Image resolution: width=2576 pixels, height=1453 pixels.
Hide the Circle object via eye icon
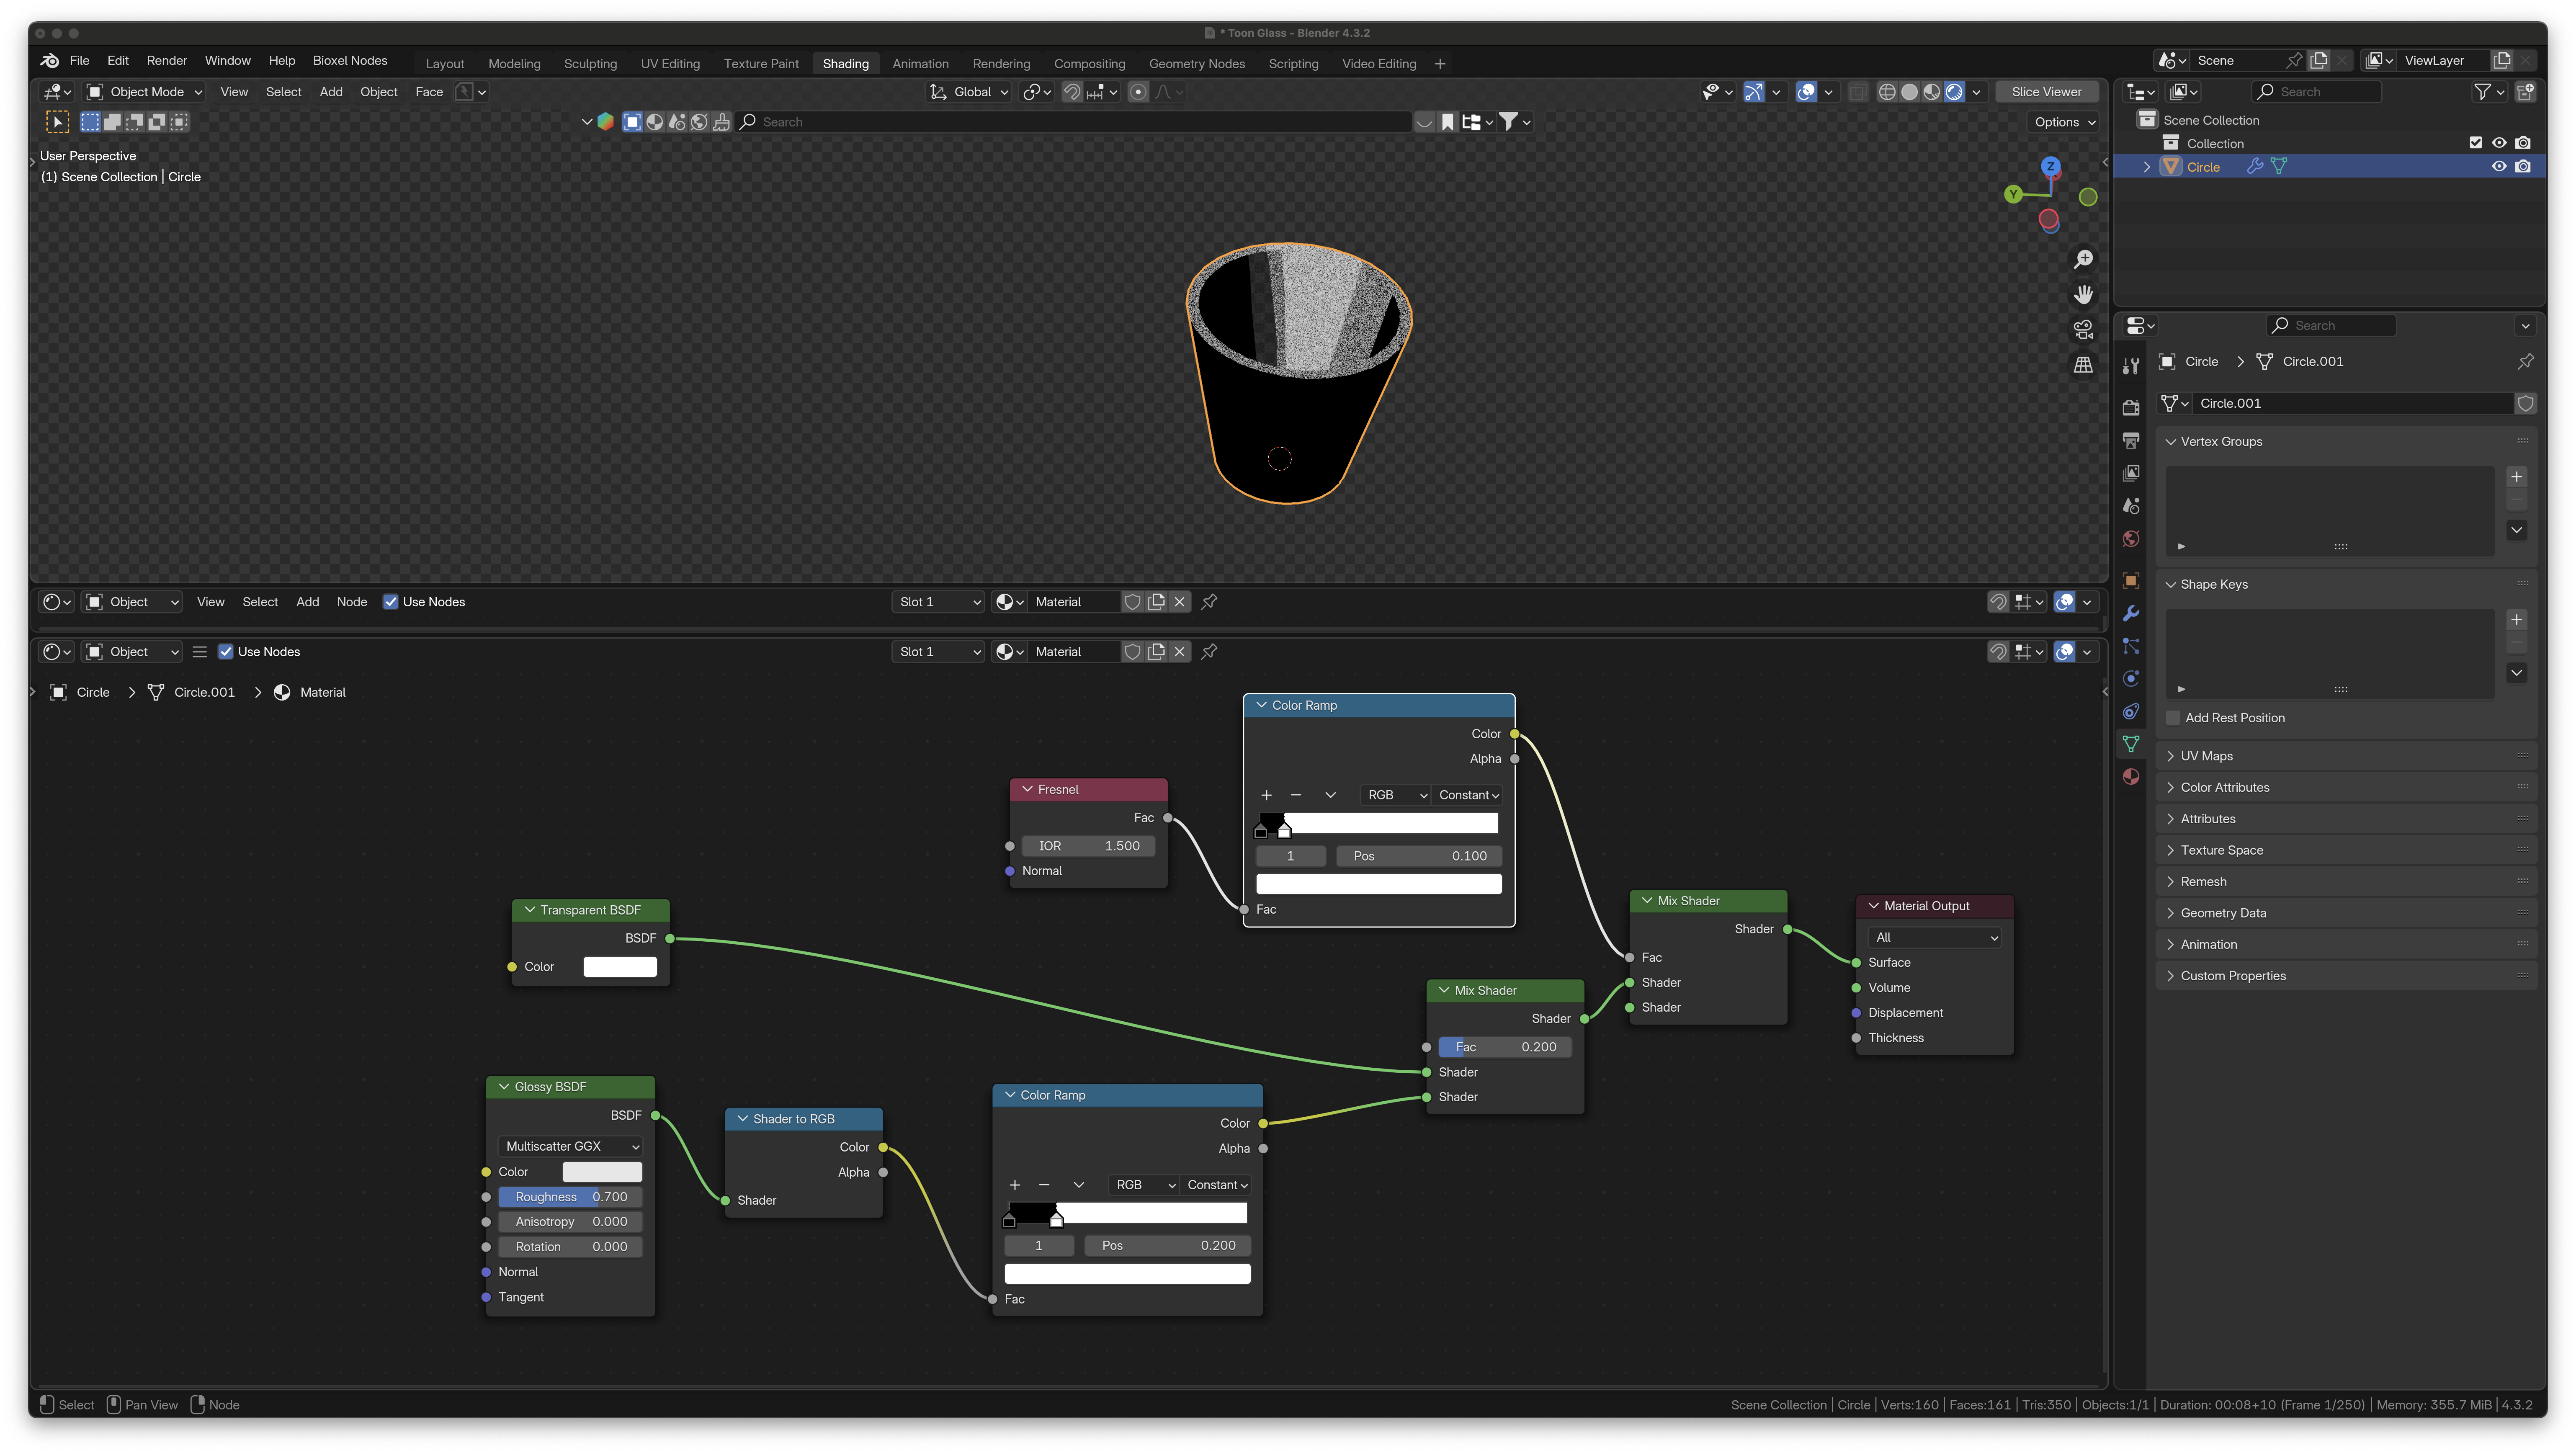[2499, 167]
